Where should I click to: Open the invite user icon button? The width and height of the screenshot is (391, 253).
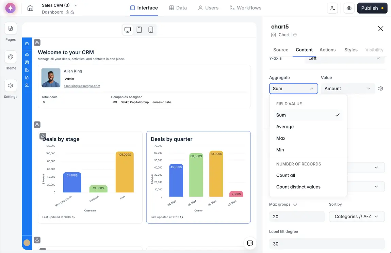332,8
